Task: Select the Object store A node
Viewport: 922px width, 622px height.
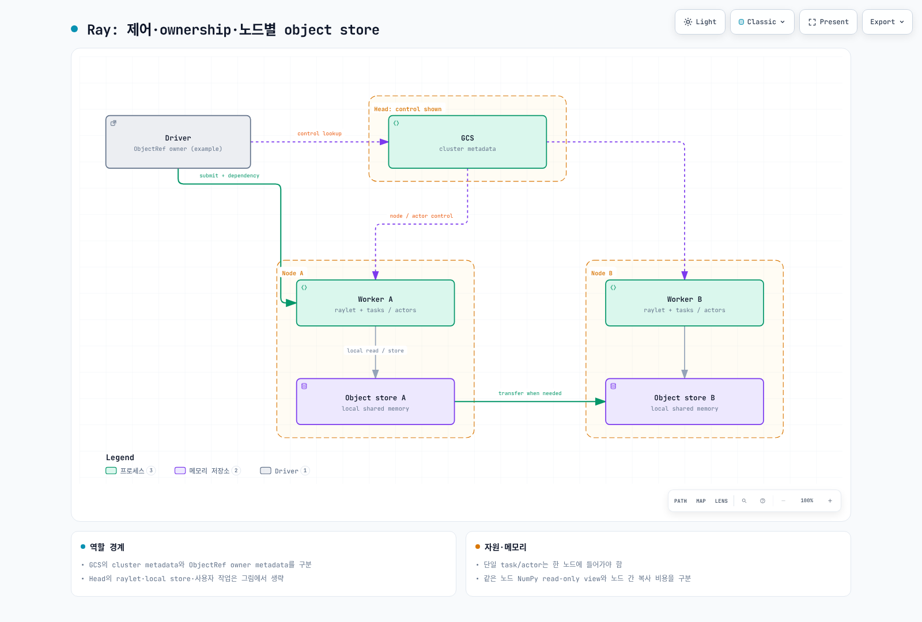Action: (x=375, y=401)
